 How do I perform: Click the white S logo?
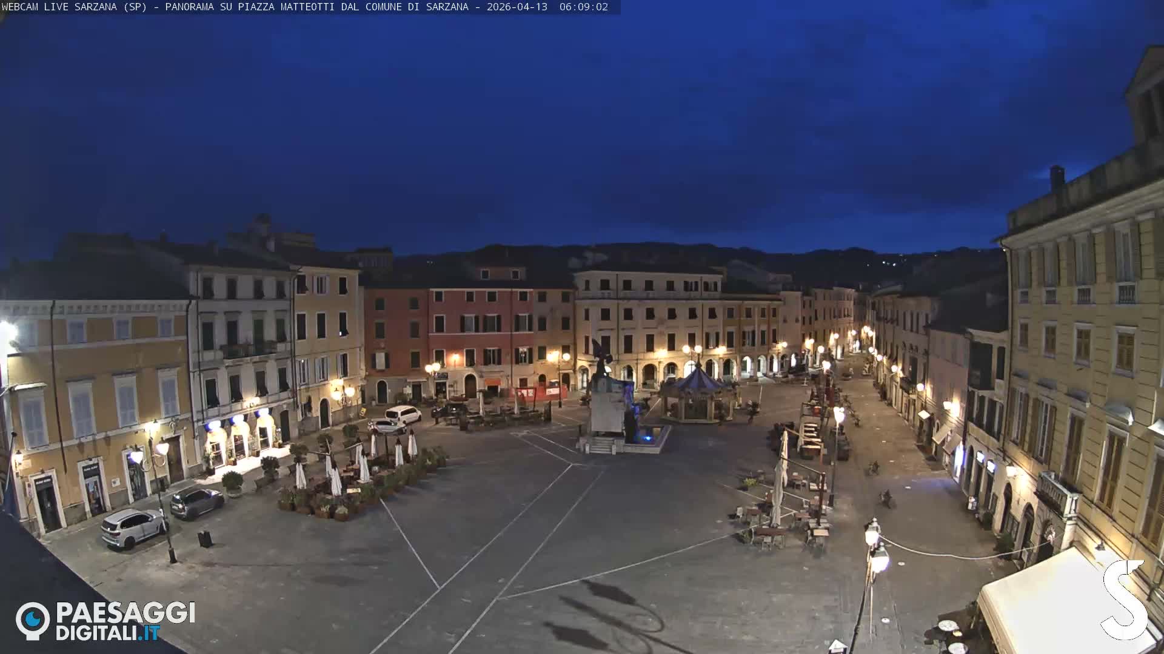tap(1125, 599)
